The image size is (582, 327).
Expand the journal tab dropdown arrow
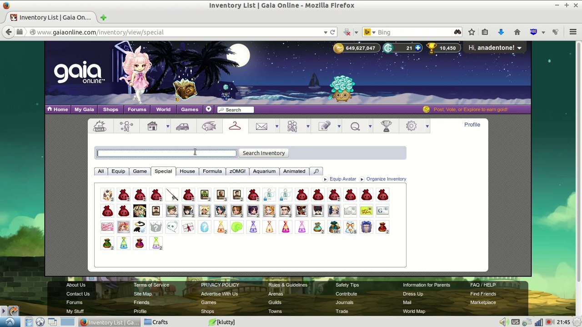pyautogui.click(x=339, y=127)
